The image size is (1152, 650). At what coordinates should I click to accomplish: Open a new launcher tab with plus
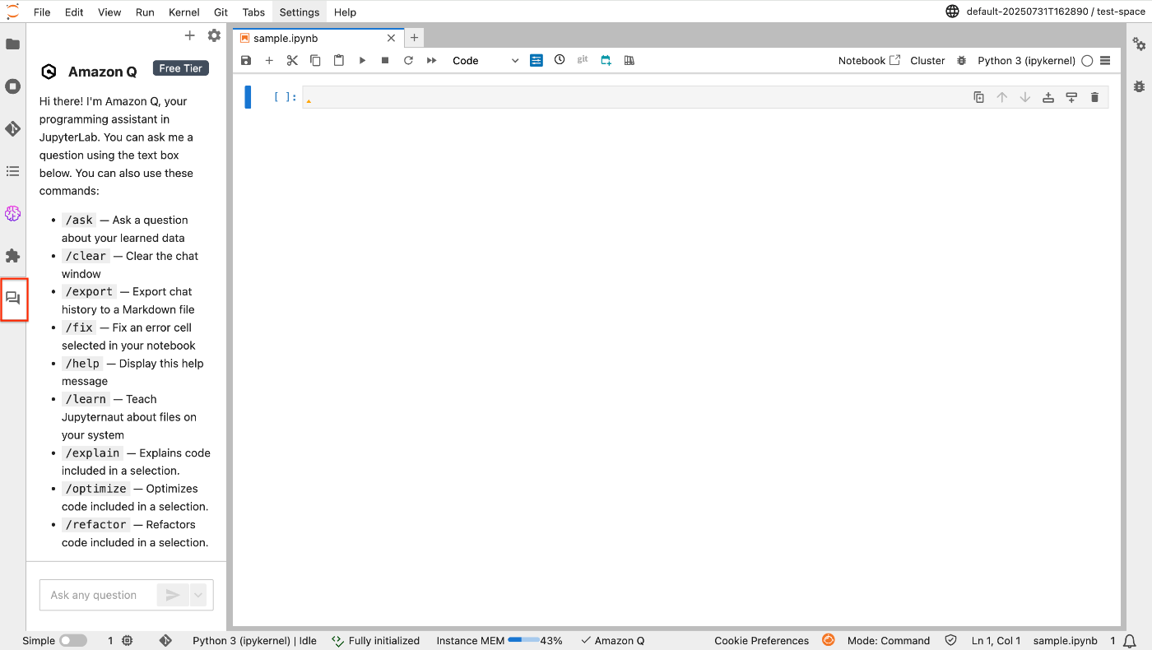(x=415, y=38)
